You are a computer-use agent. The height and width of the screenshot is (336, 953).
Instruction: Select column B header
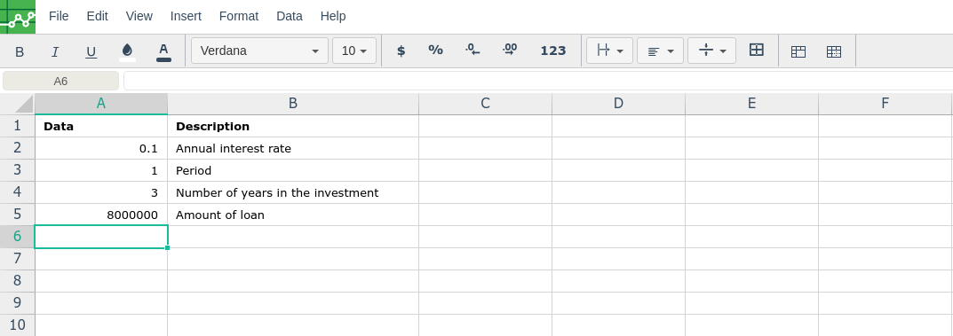(293, 104)
